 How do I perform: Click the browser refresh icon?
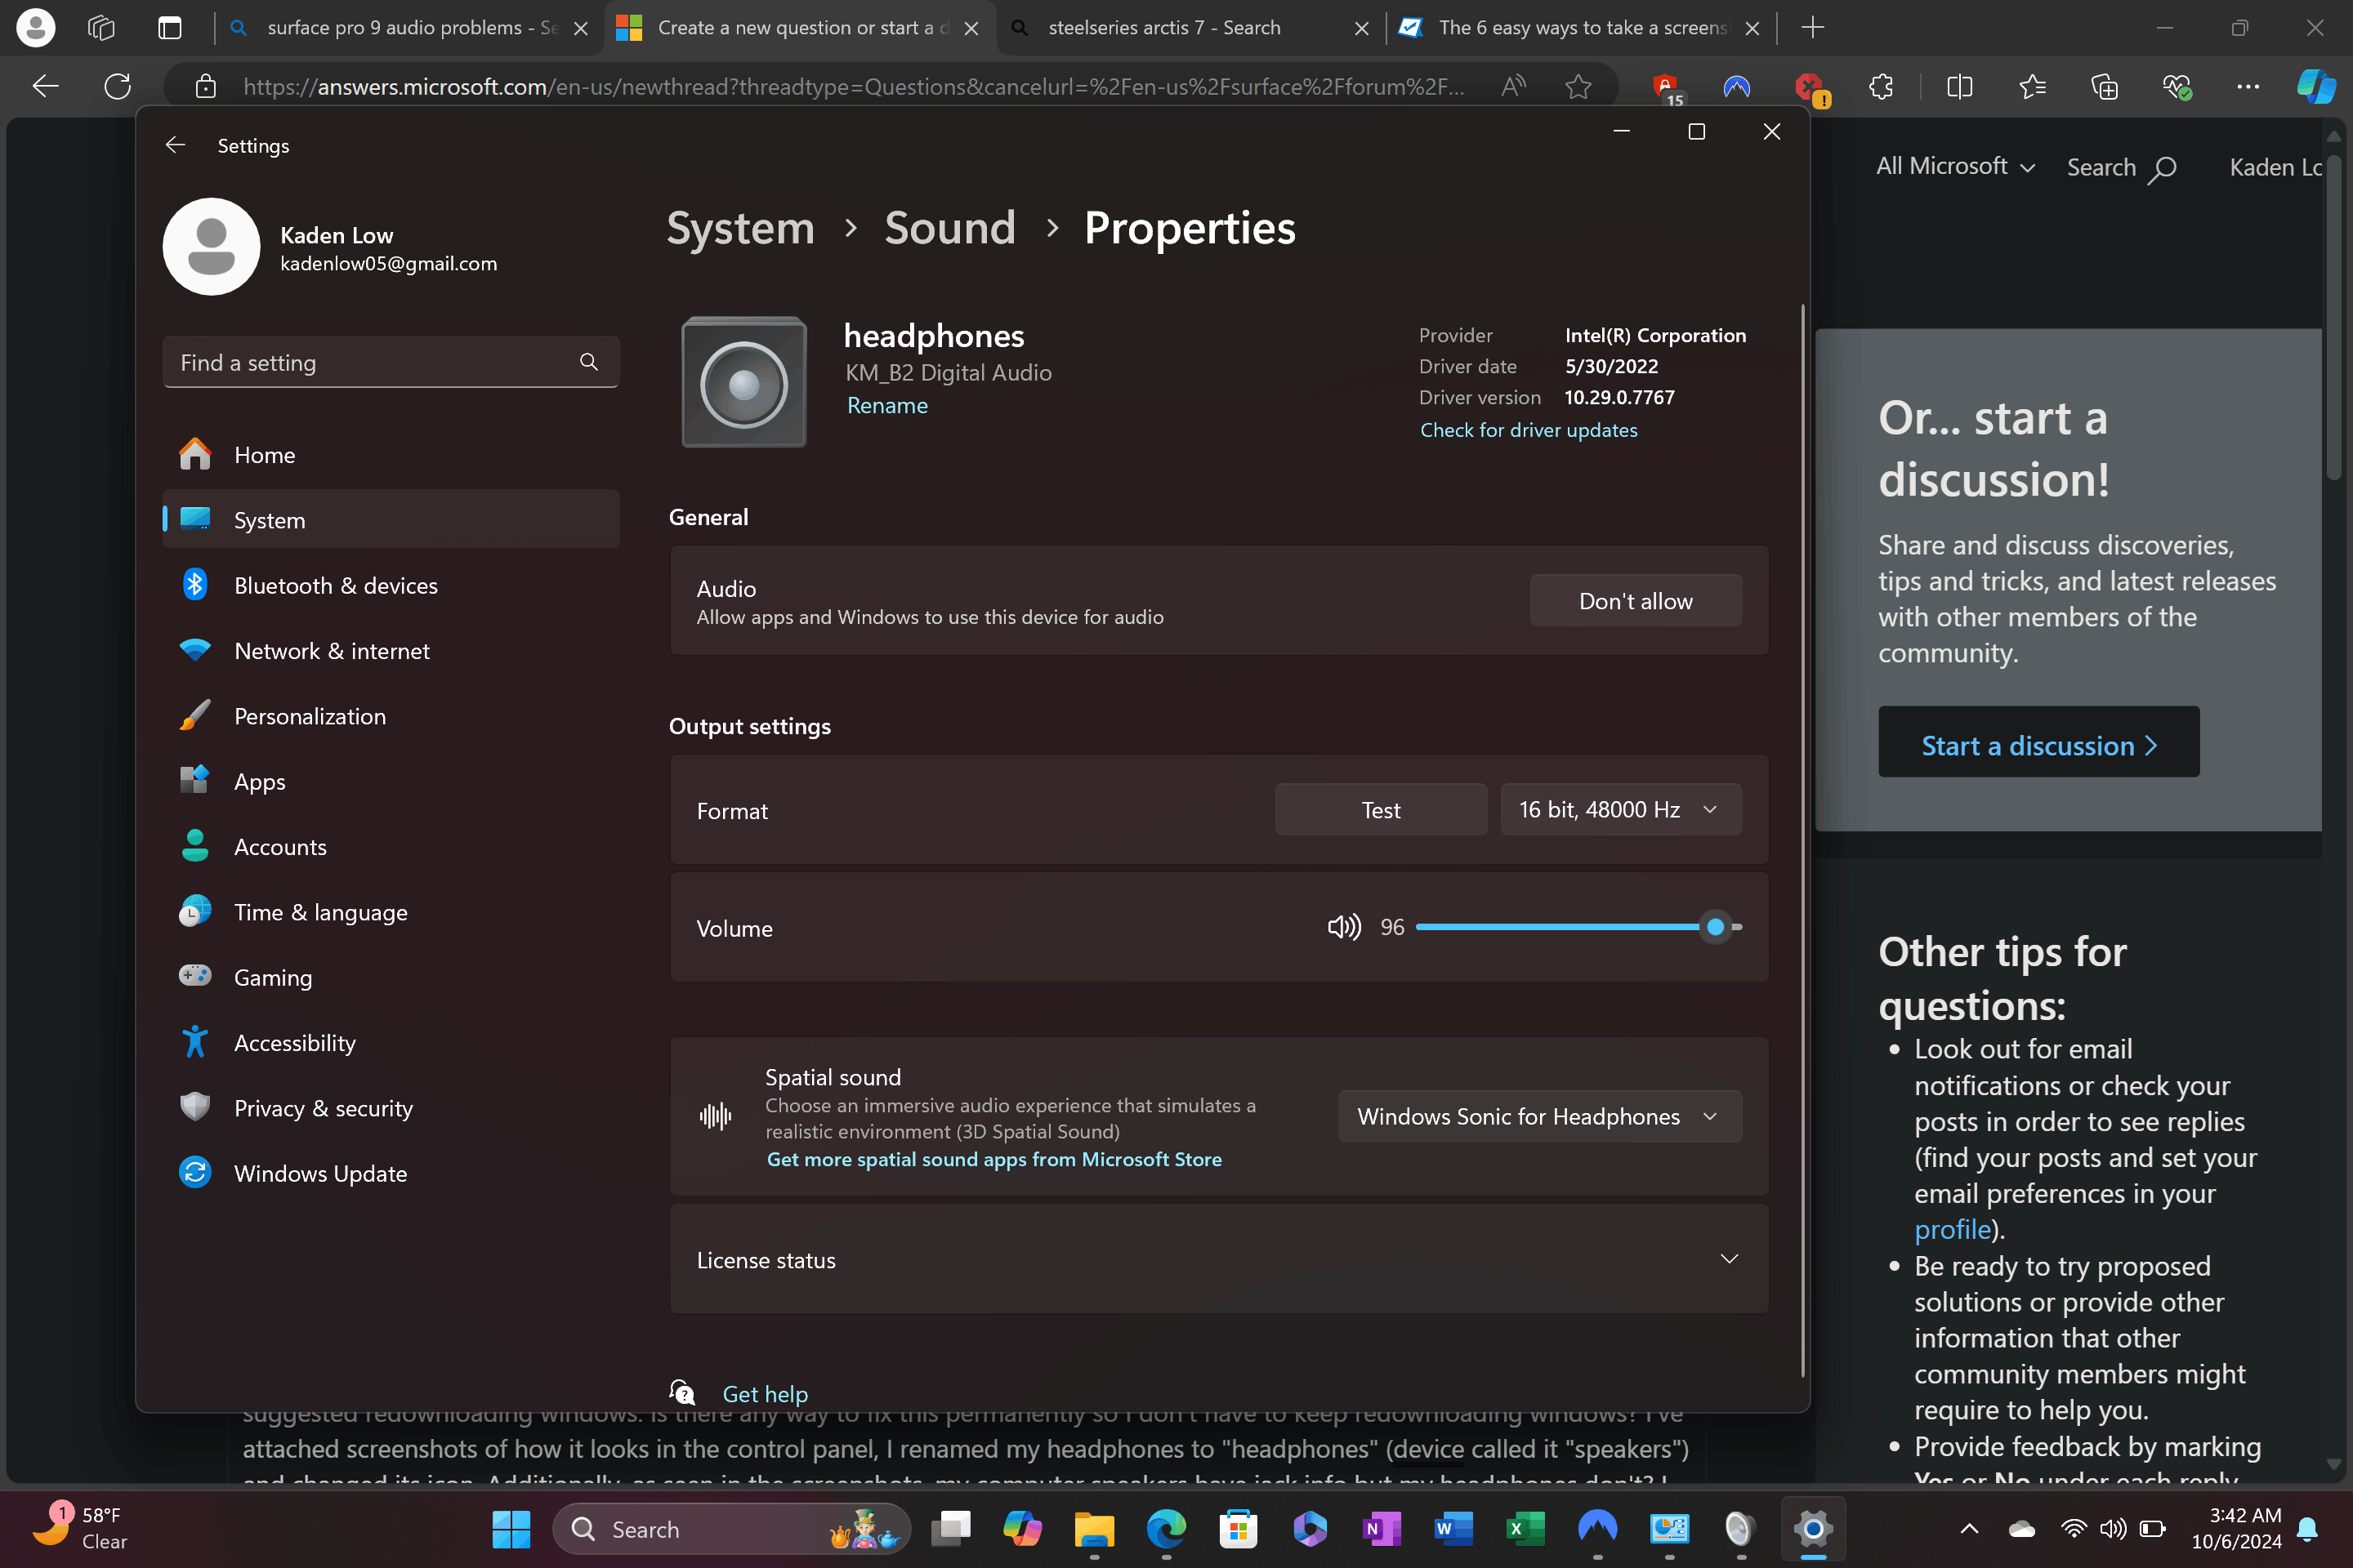(x=118, y=87)
